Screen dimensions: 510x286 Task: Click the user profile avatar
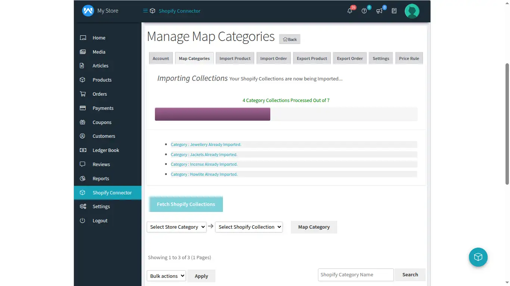(x=412, y=11)
